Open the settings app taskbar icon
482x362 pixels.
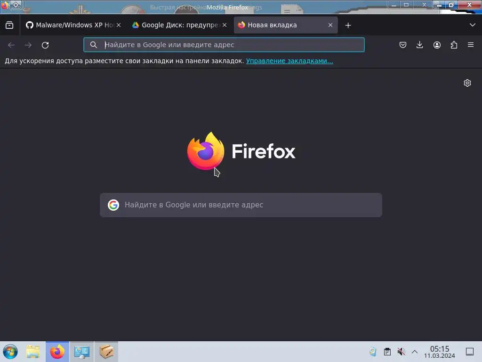point(82,352)
